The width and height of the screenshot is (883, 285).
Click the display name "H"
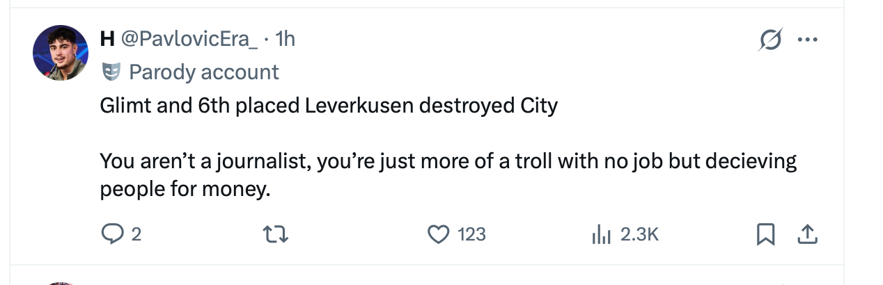(x=107, y=39)
